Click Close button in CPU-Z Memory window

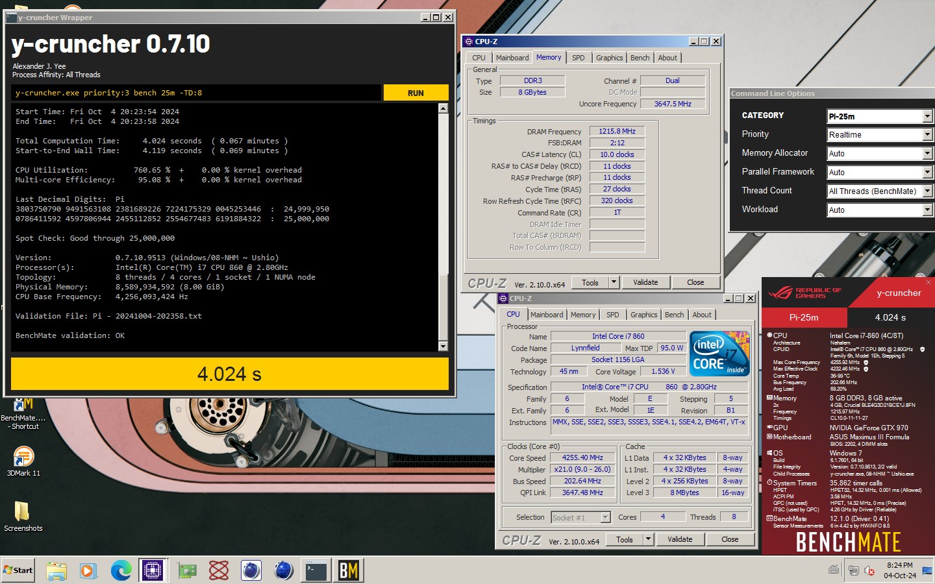[695, 282]
